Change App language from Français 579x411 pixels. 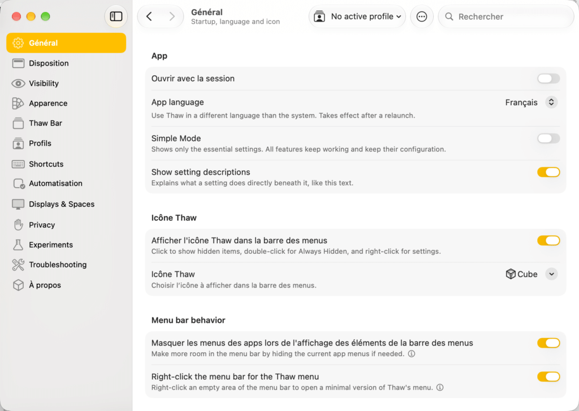tap(531, 102)
